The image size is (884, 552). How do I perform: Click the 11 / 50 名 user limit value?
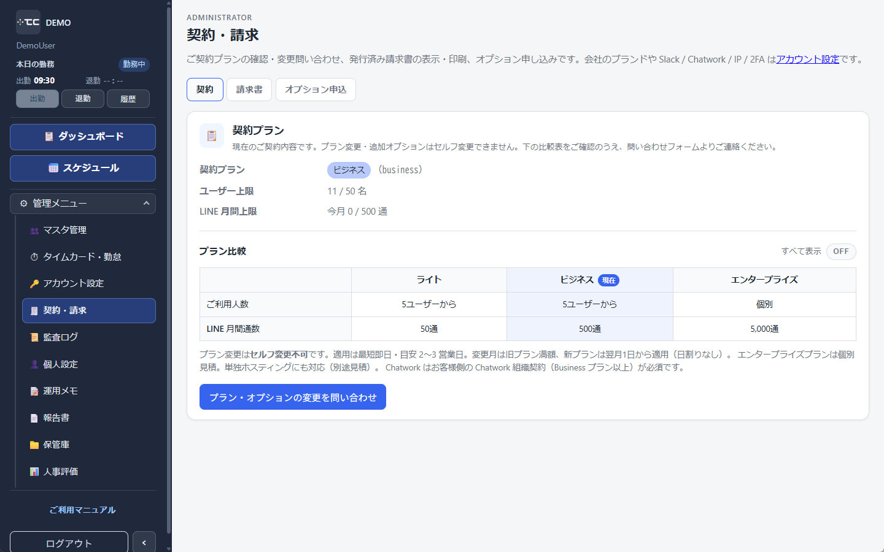tap(347, 191)
